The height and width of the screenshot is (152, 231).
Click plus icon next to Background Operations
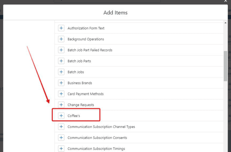pyautogui.click(x=61, y=39)
